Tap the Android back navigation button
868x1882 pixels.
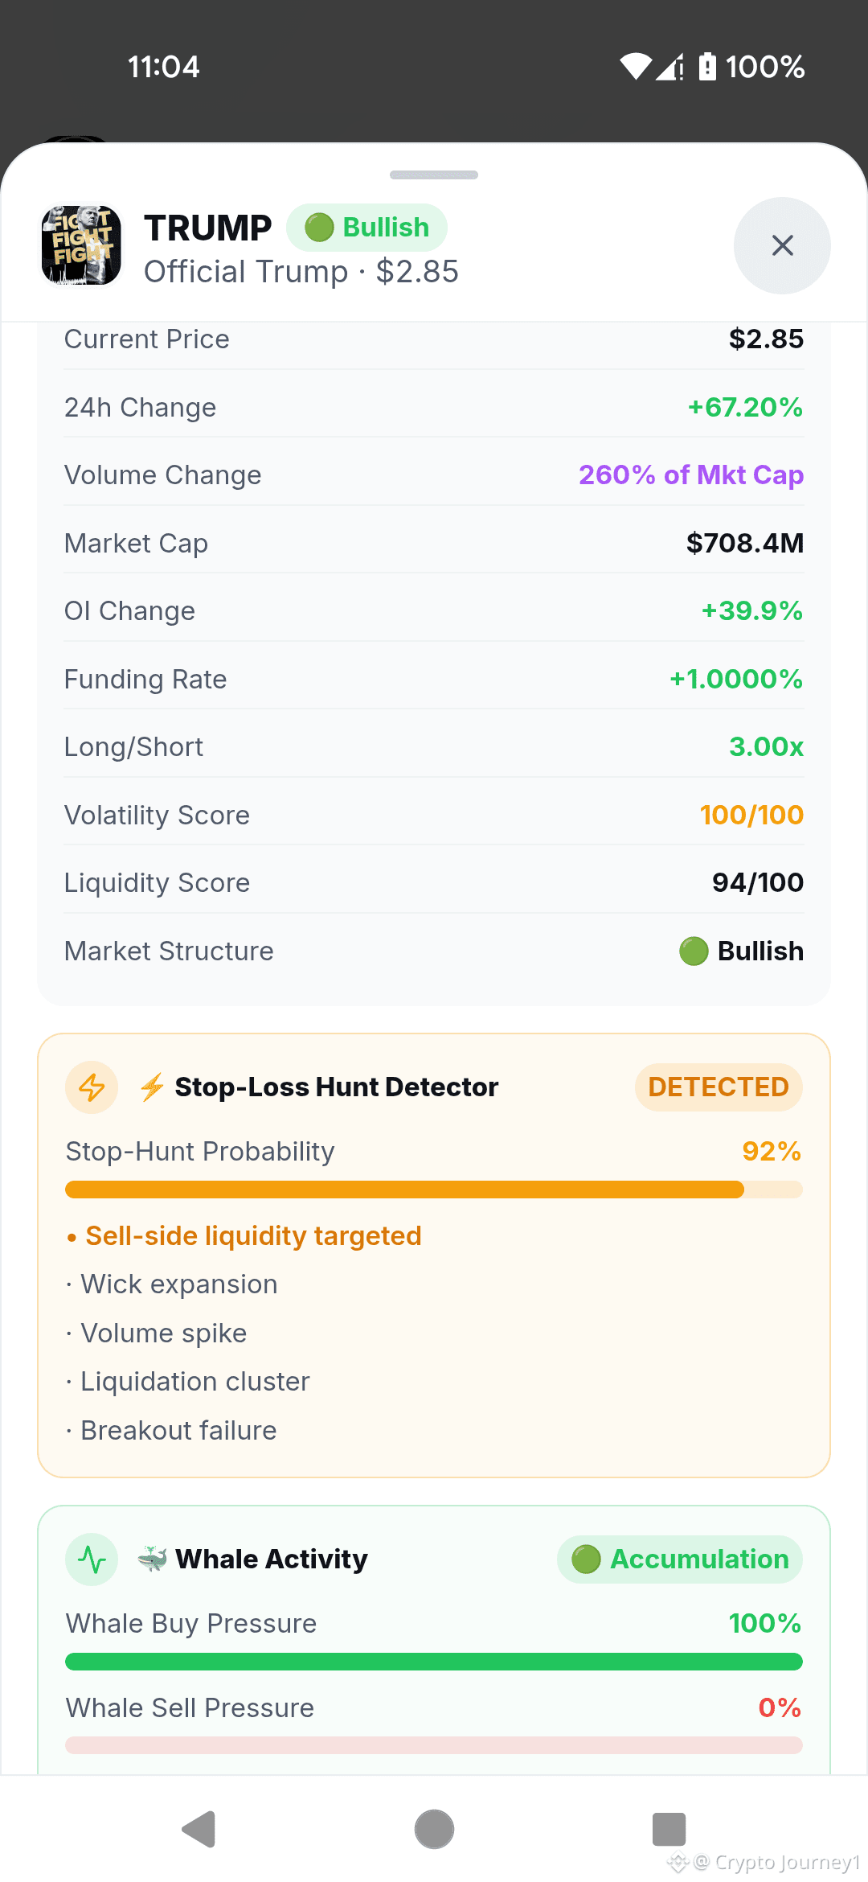(x=199, y=1830)
